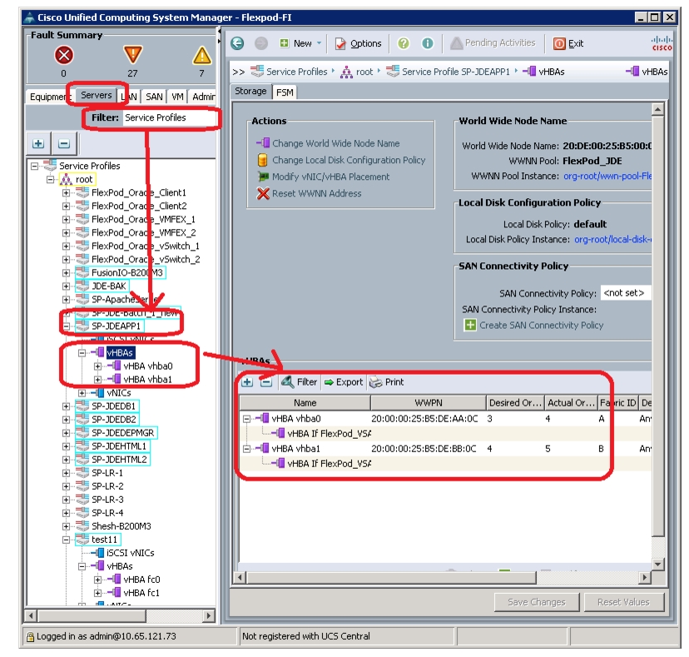
Task: Click the Reset Values button
Action: (623, 602)
